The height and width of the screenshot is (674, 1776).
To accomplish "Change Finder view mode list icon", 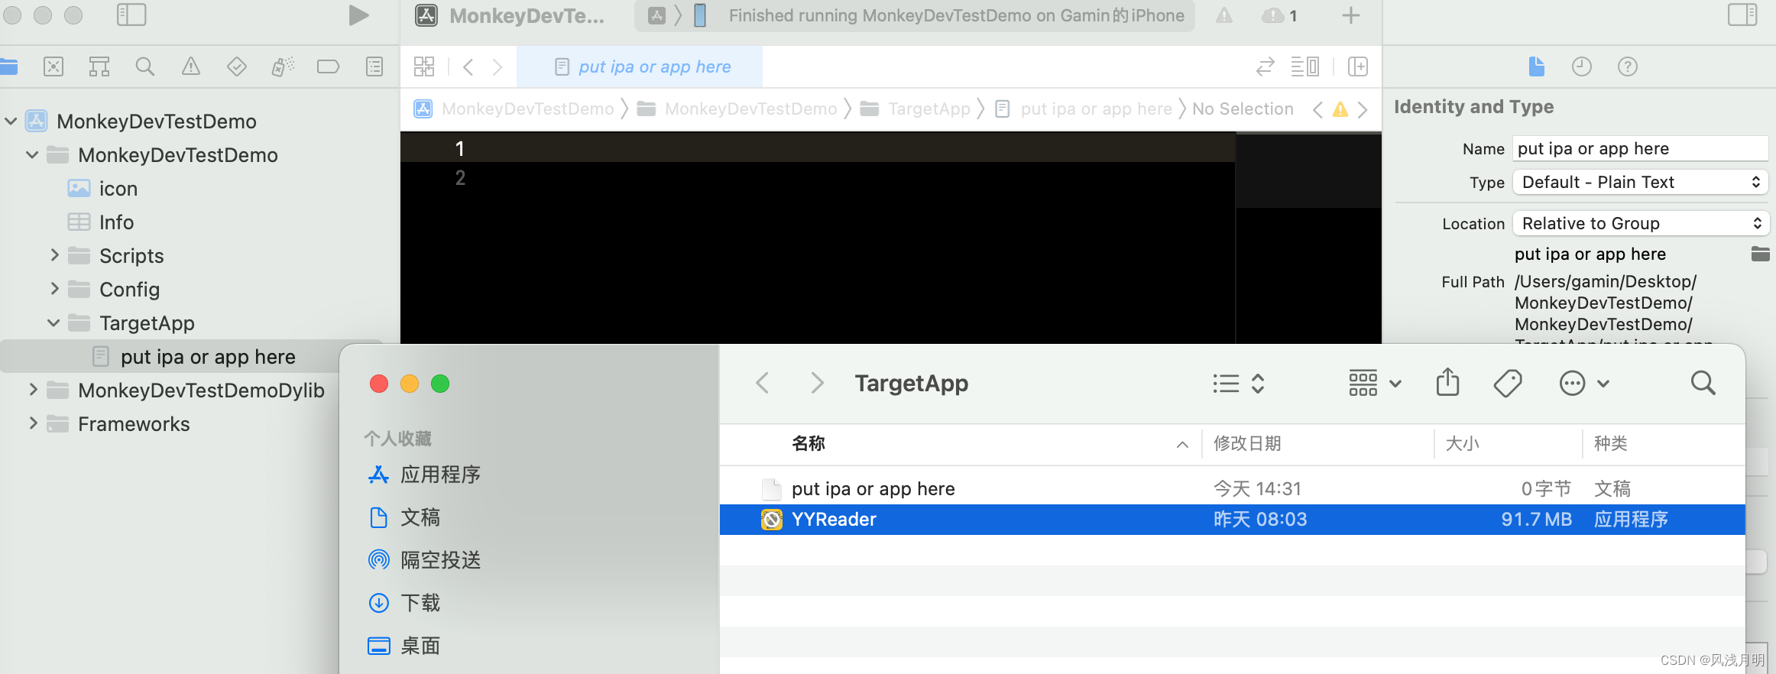I will (x=1239, y=383).
